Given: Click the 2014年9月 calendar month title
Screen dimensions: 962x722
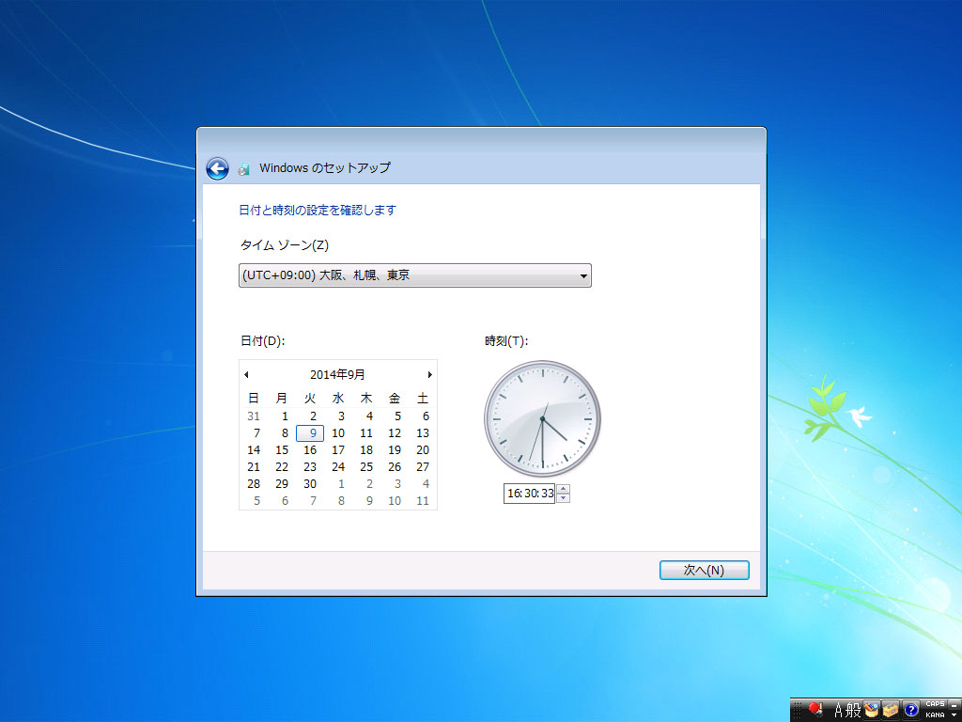Looking at the screenshot, I should 337,374.
